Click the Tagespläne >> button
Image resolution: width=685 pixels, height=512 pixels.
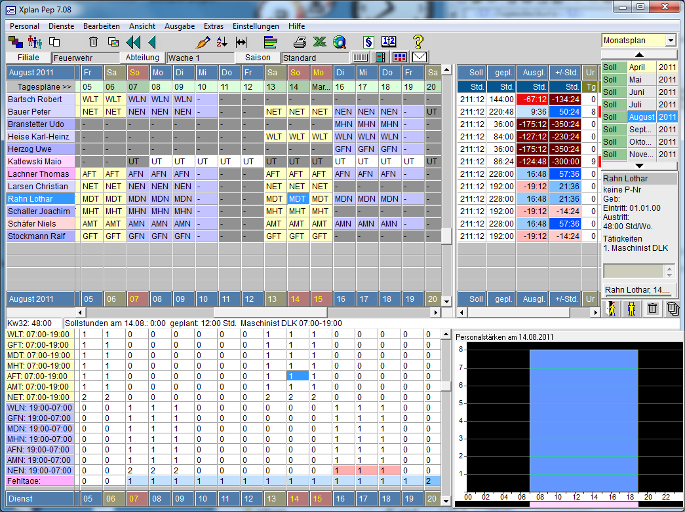(40, 87)
